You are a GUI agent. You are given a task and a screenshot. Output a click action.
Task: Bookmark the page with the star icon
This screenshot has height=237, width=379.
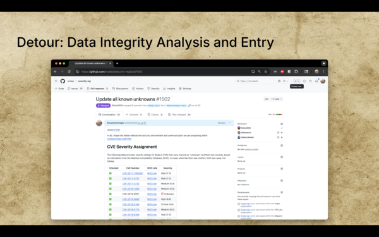[x=266, y=71]
